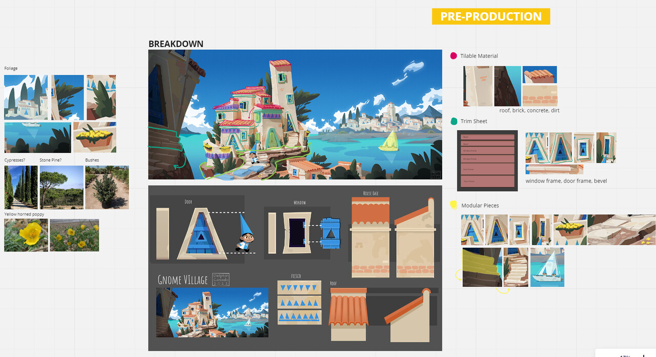Select the white sailboat crop in Modular Pieces

pos(547,267)
